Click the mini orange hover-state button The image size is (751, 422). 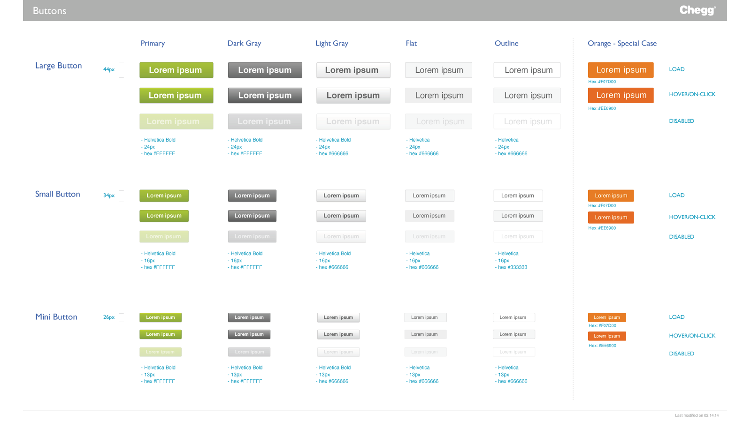click(607, 336)
